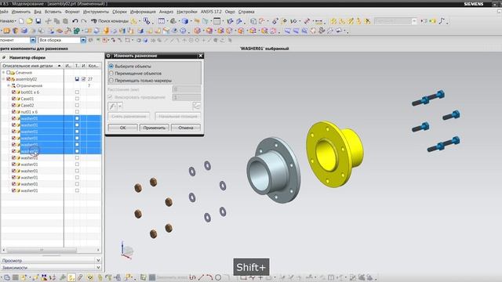Open the Инструменты menu
Image resolution: width=502 pixels, height=282 pixels.
pos(96,12)
